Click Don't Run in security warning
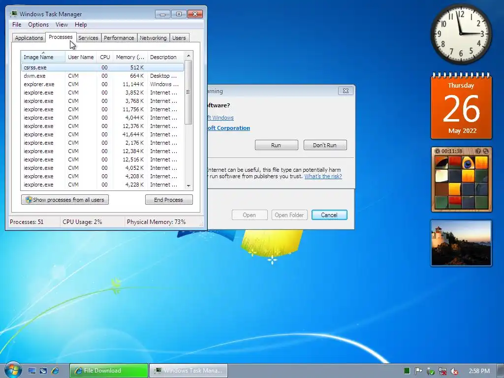The height and width of the screenshot is (378, 504). click(x=325, y=145)
